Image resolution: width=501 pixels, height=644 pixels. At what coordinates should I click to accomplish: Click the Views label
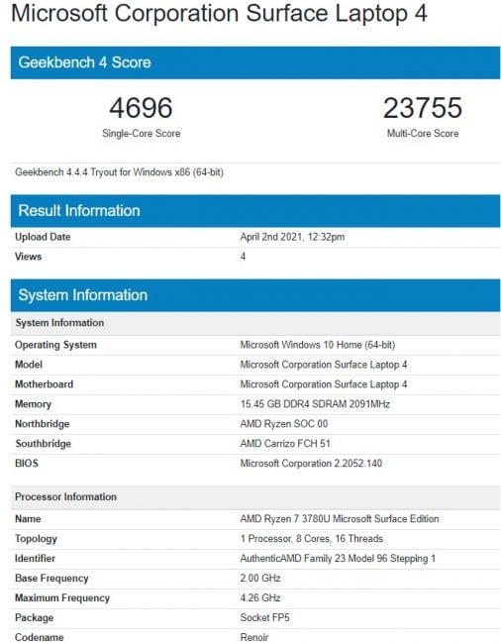tap(29, 257)
